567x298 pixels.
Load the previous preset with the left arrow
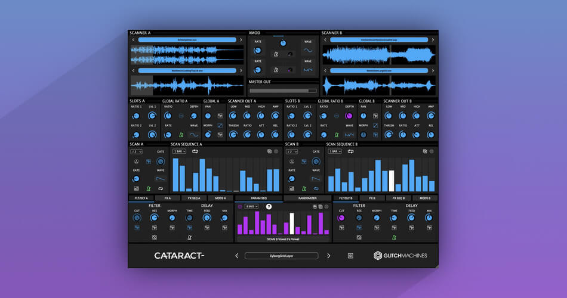pos(237,256)
